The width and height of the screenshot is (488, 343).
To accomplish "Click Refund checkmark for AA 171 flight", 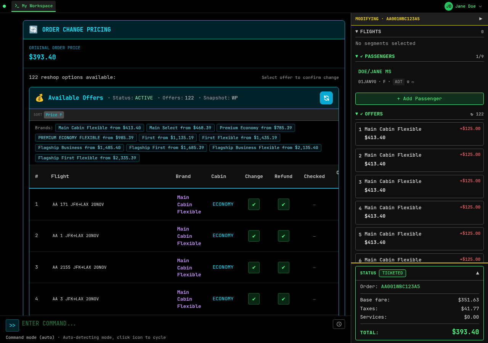I will coord(284,204).
